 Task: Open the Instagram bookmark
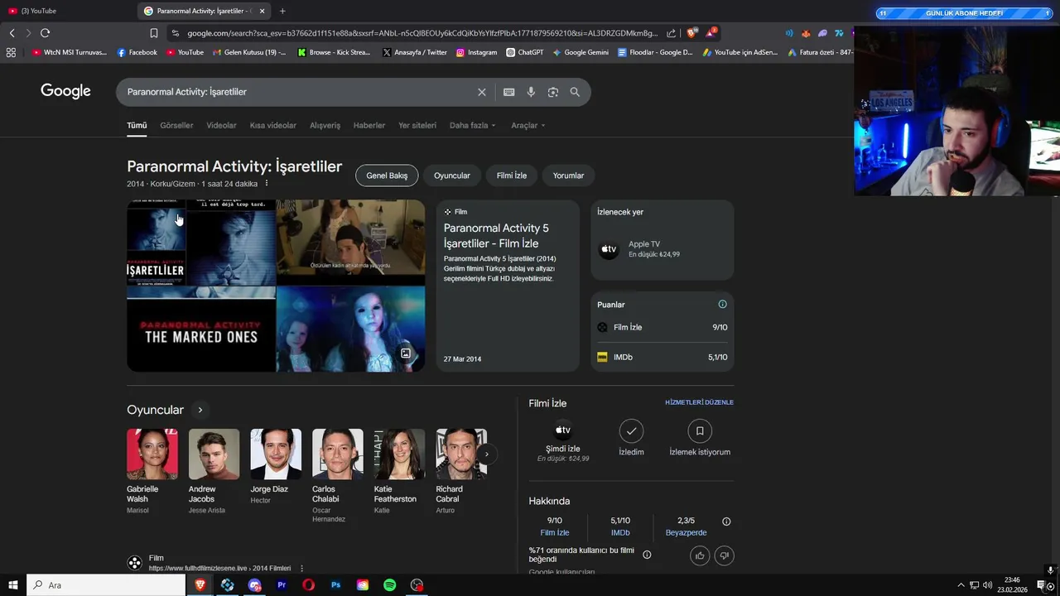477,52
